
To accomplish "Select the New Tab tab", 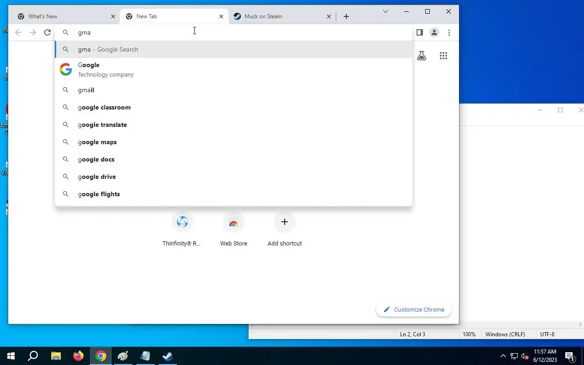I will 174,16.
